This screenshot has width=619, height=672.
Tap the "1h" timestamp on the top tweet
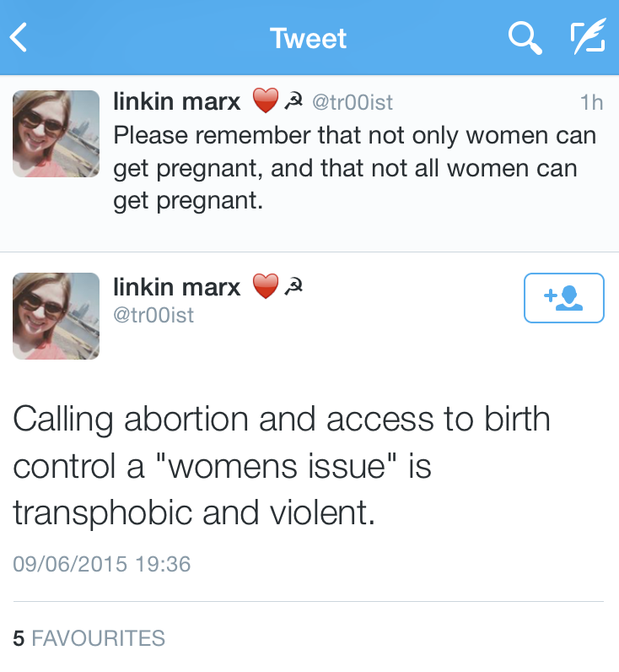(591, 103)
